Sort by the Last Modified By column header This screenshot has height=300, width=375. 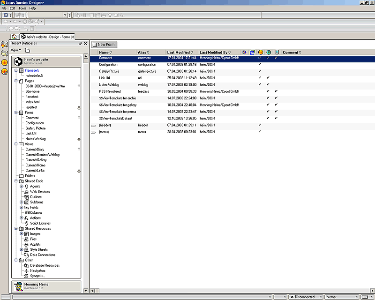point(216,52)
